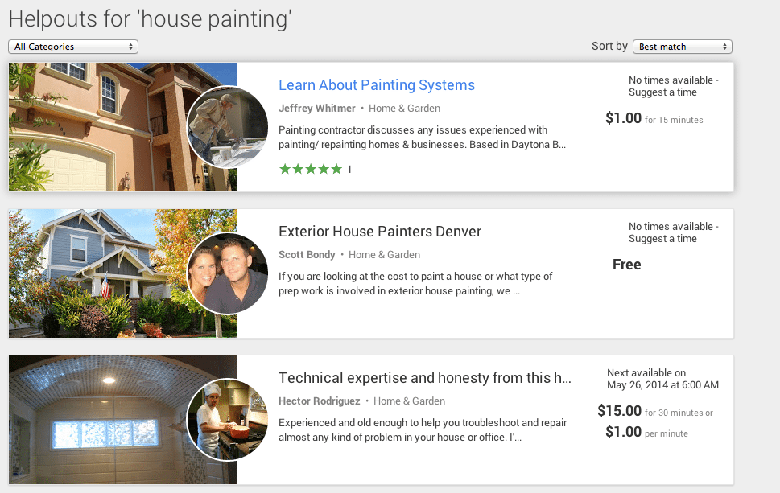Select the tiled shower cover image

click(100, 420)
